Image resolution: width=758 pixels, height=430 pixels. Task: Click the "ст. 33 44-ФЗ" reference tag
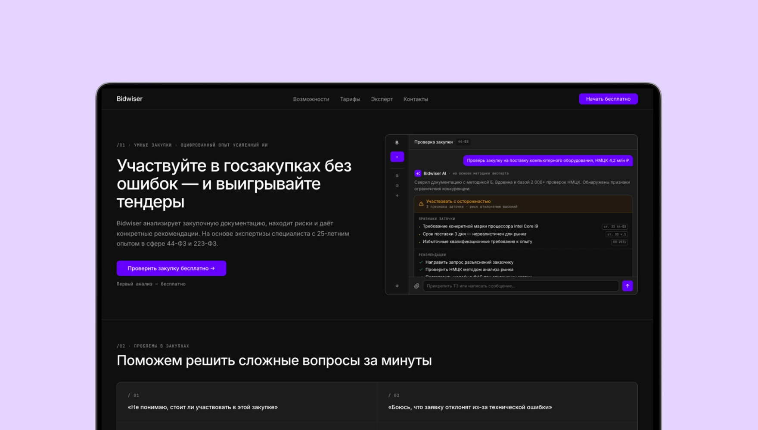click(615, 227)
